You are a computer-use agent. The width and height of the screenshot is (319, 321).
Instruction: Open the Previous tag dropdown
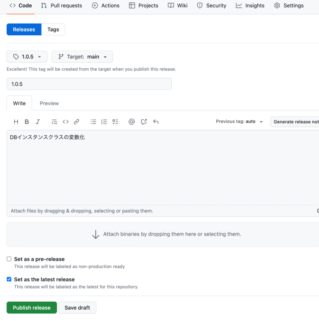coord(239,121)
